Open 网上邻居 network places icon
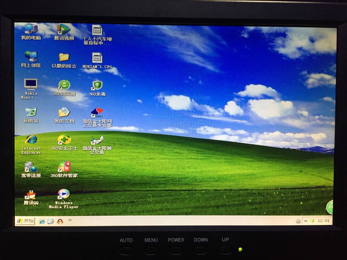This screenshot has height=260, width=347. pos(31,59)
